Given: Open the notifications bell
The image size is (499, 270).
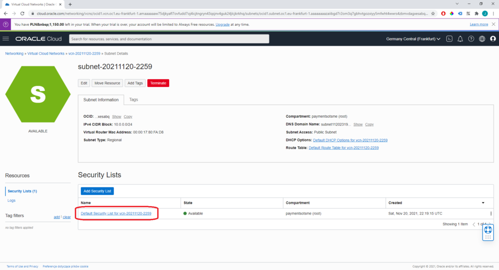Looking at the screenshot, I should point(460,39).
